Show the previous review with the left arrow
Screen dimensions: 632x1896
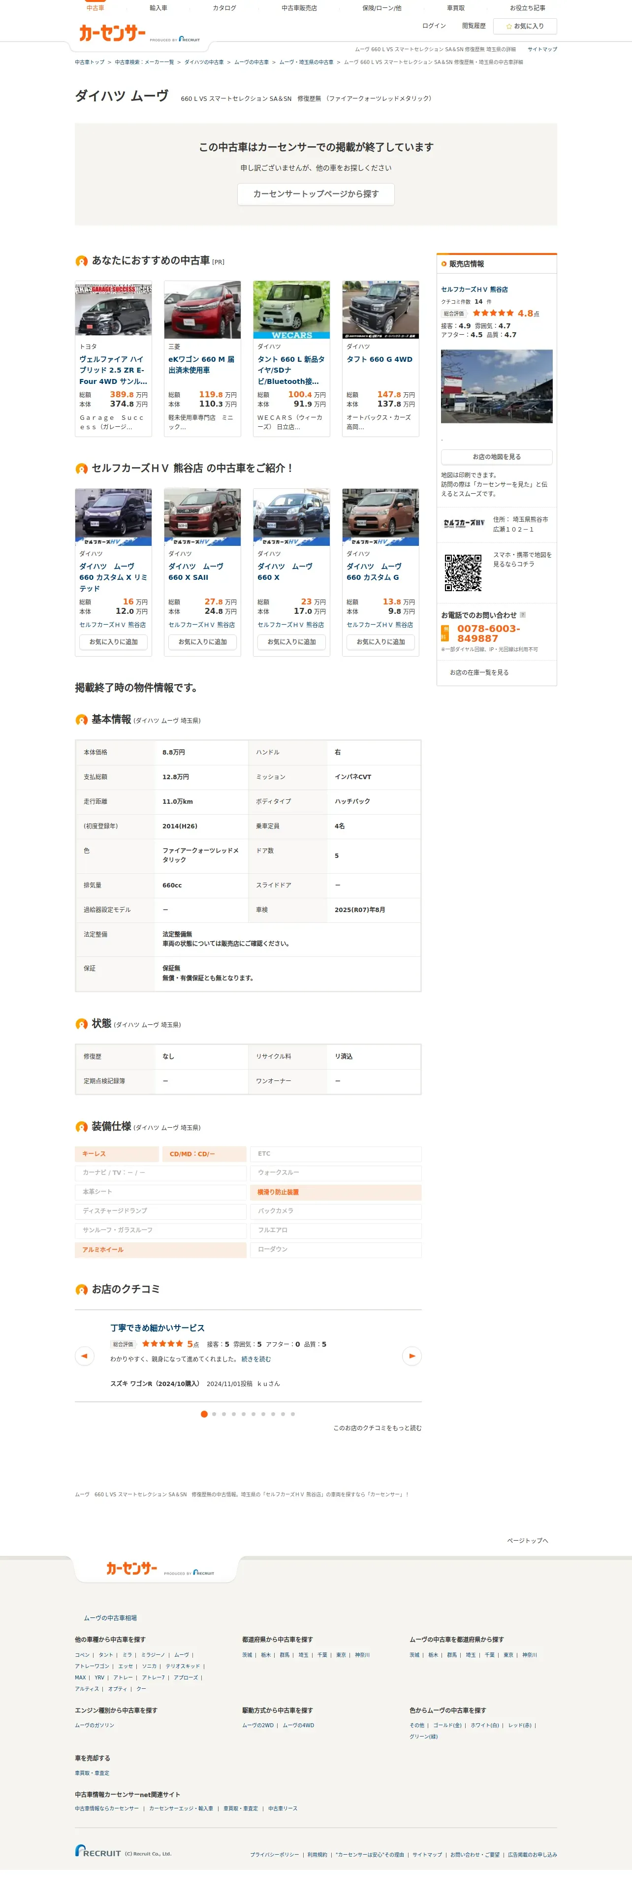(x=84, y=1355)
